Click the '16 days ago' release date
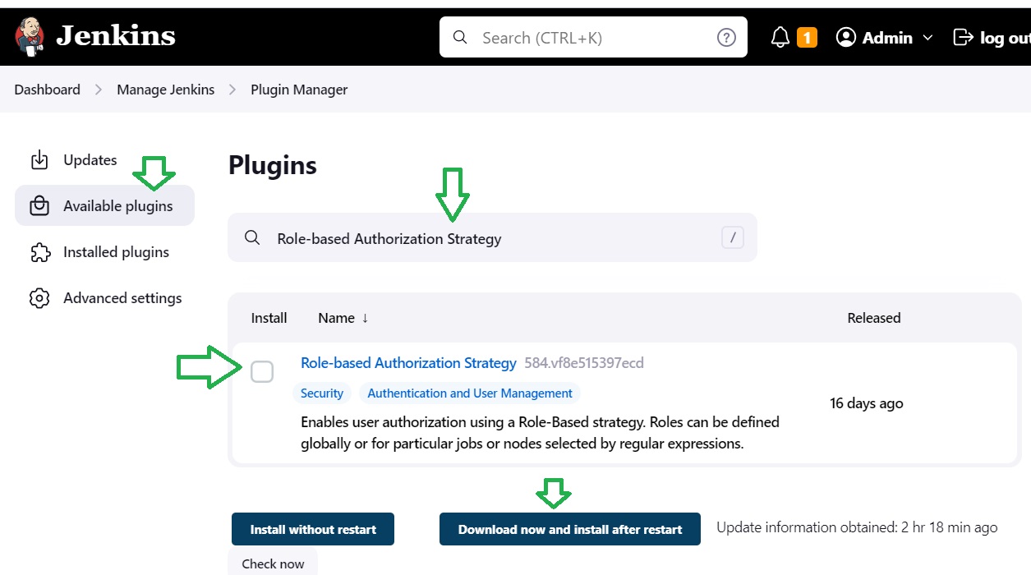 (867, 403)
